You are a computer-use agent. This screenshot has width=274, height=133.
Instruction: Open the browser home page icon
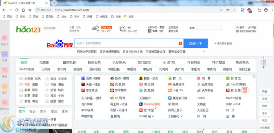(23, 10)
